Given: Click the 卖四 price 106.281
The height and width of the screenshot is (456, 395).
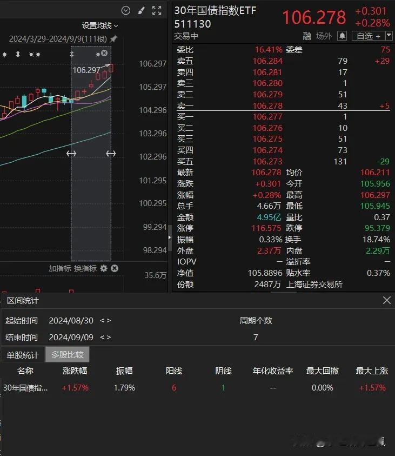Looking at the screenshot, I should point(267,72).
